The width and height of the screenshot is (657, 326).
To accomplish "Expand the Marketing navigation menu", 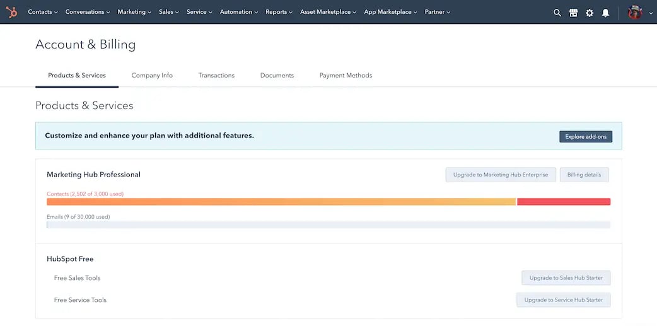I will [134, 12].
